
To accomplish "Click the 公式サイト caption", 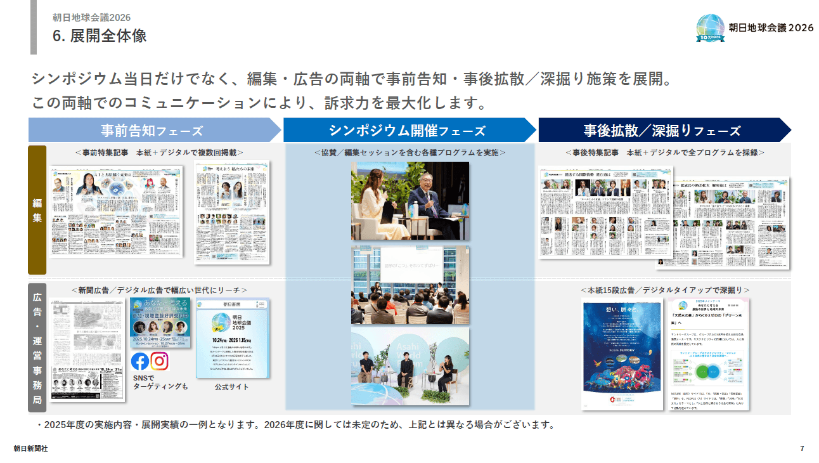I will click(x=232, y=387).
